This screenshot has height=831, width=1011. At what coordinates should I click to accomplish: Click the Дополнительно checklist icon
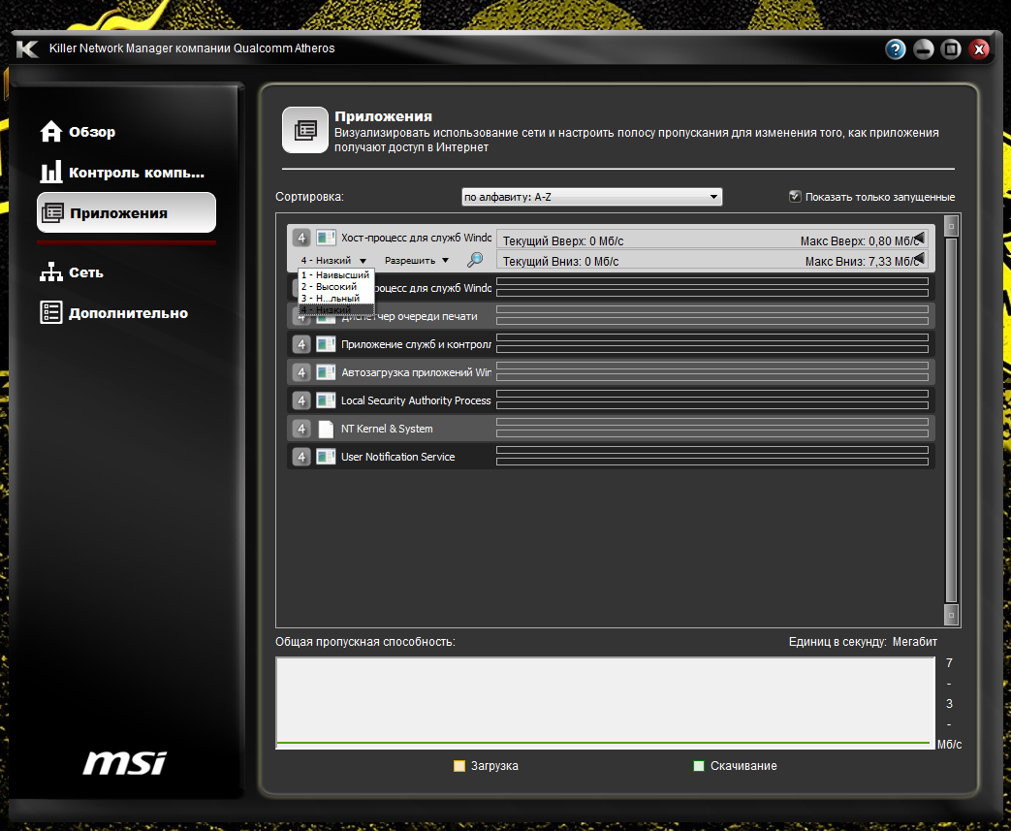click(x=51, y=312)
